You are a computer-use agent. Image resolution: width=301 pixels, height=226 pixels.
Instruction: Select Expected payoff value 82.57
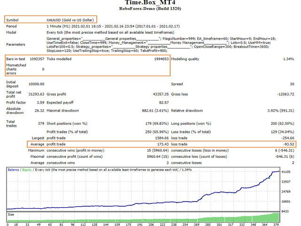pos(164,103)
